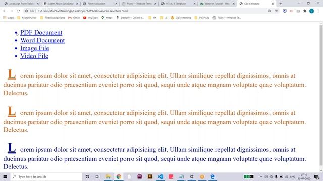This screenshot has width=323, height=181.
Task: Open Chrome's three-dot menu
Action: click(318, 11)
